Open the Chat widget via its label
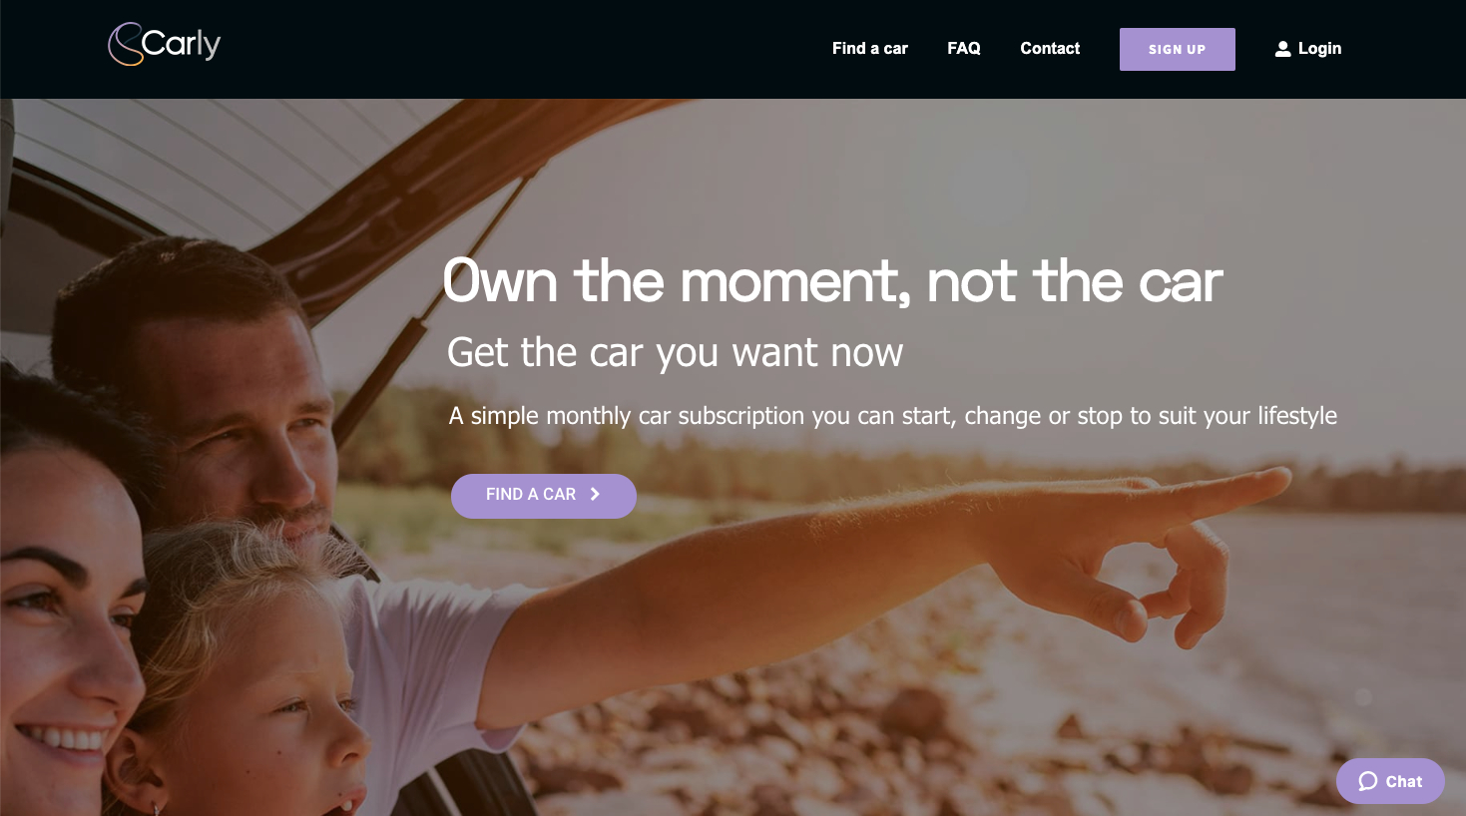The height and width of the screenshot is (816, 1466). (1403, 781)
